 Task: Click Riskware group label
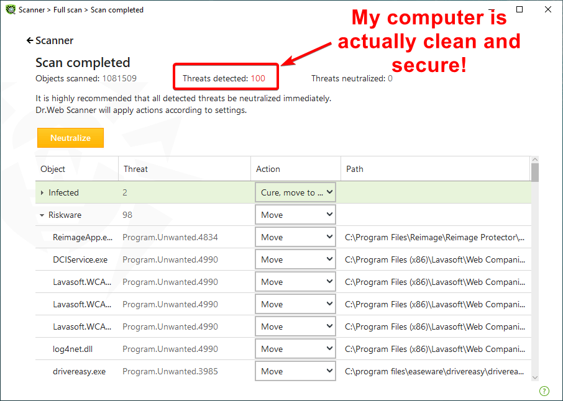(65, 215)
